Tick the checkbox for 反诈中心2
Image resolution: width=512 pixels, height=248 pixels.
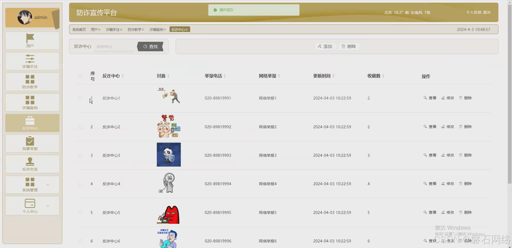[80, 127]
